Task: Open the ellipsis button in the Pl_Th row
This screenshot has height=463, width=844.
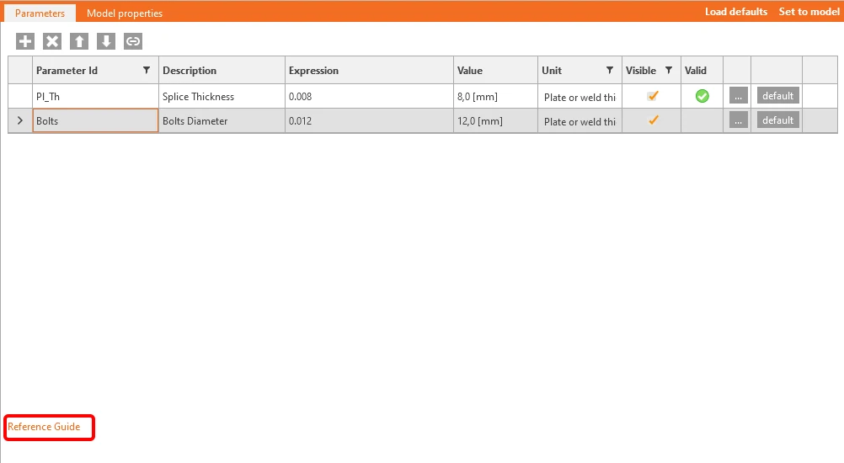Action: 738,96
